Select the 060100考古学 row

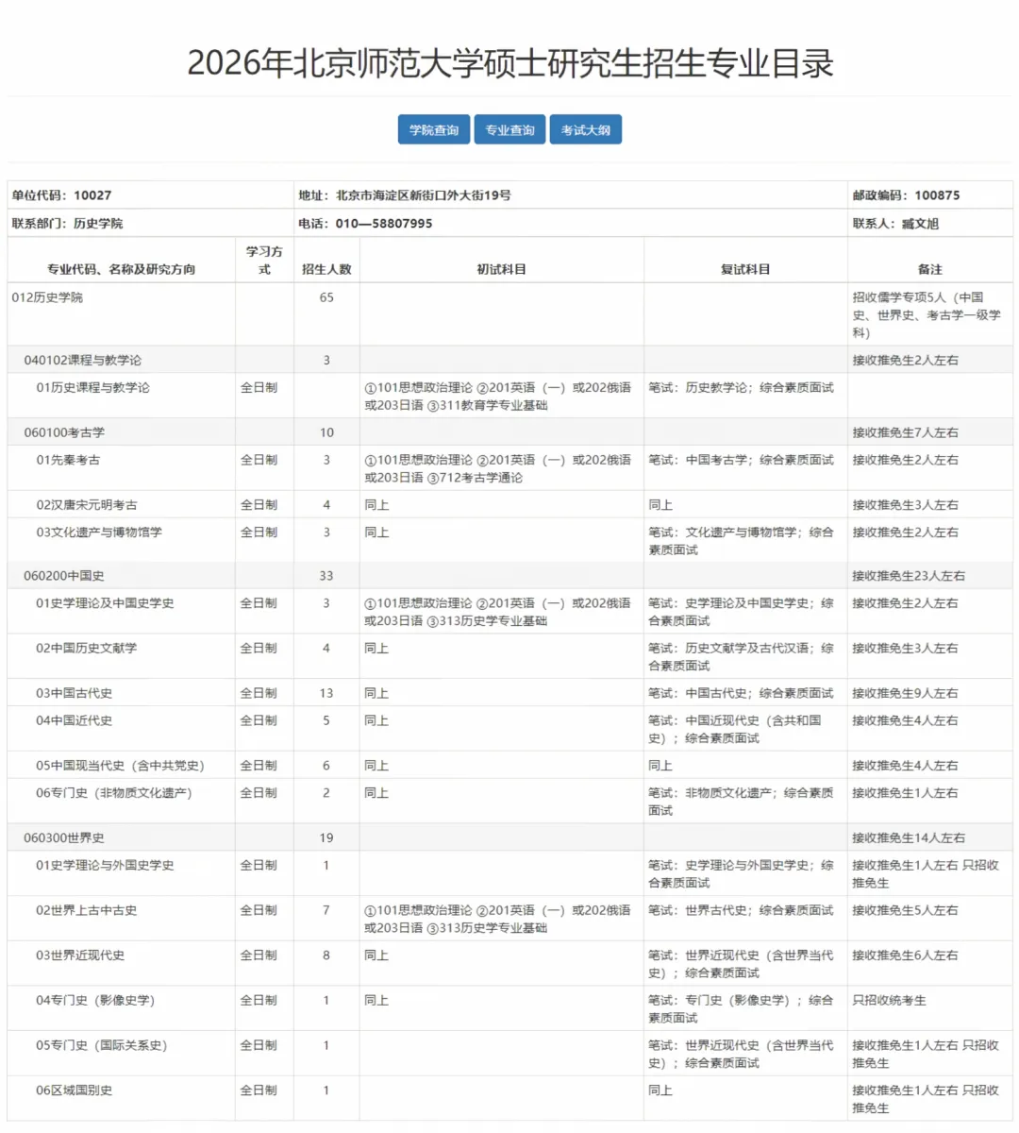[x=509, y=432]
